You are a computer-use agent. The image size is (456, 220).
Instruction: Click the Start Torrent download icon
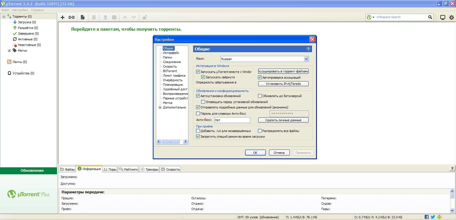(105, 17)
